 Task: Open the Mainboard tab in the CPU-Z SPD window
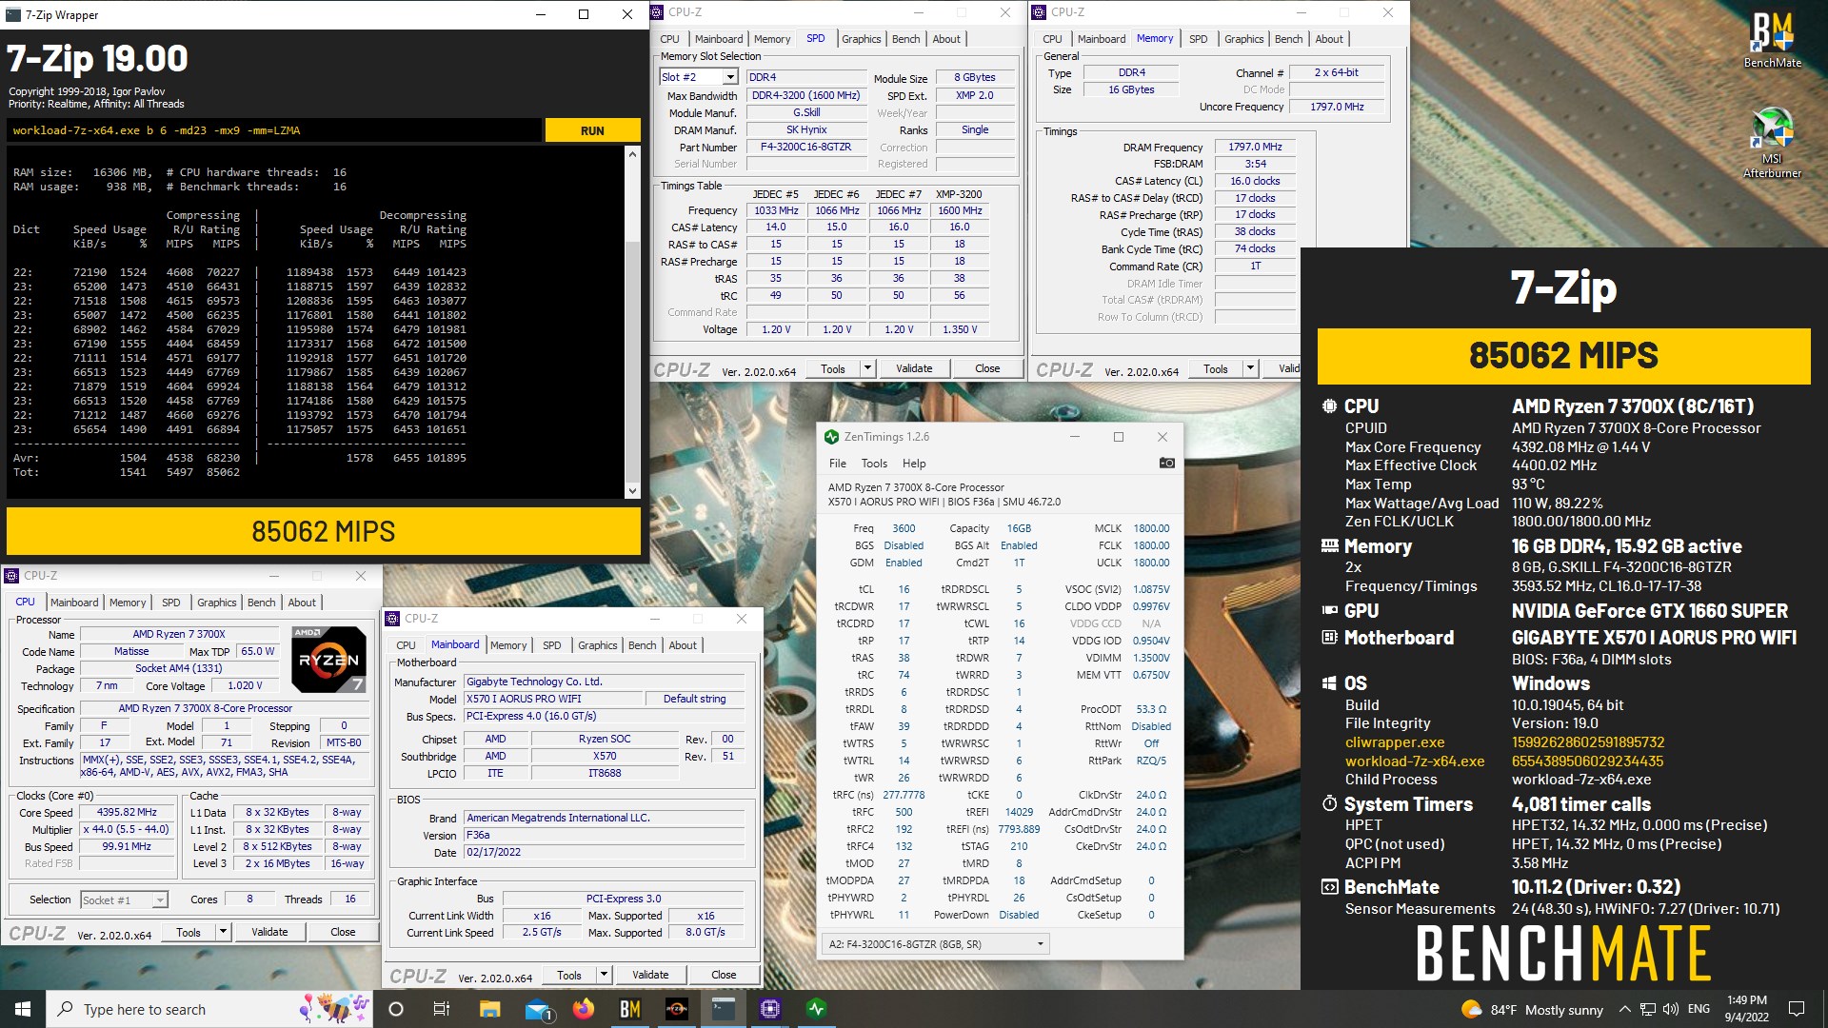719,39
